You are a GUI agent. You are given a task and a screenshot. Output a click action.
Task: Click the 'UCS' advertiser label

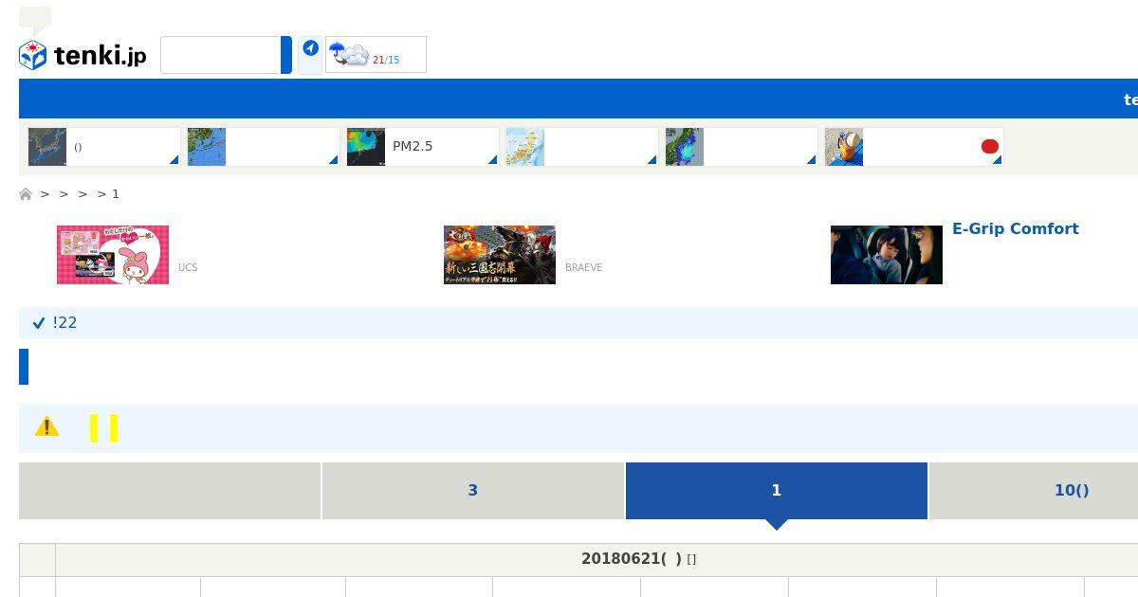[x=188, y=268]
